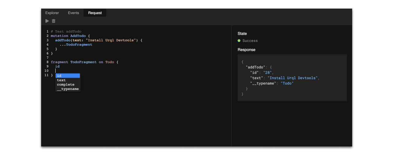Click the "Todo" typename value in response
This screenshot has width=393, height=155.
[x=287, y=83]
